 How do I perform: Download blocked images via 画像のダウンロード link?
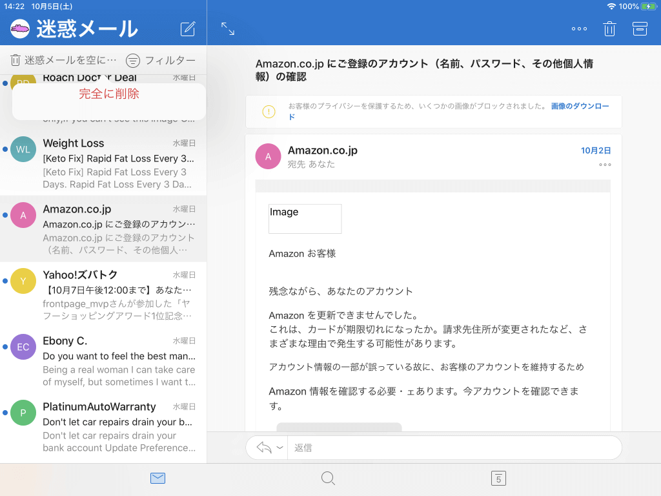click(580, 107)
